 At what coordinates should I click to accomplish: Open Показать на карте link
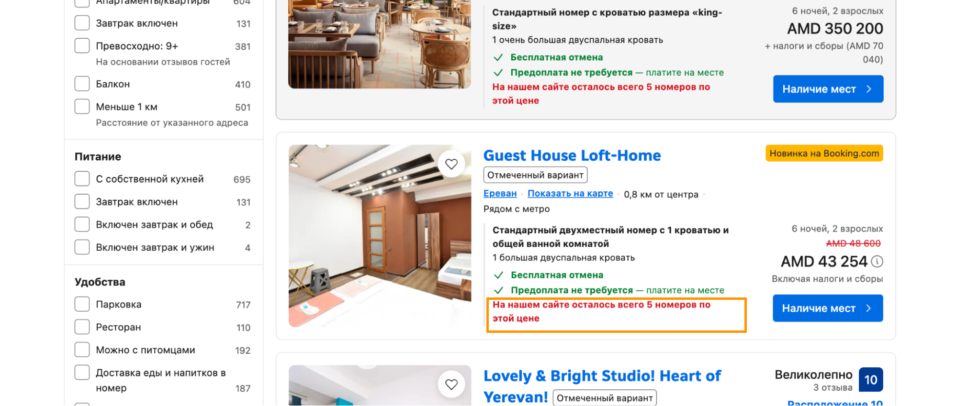[x=570, y=194]
